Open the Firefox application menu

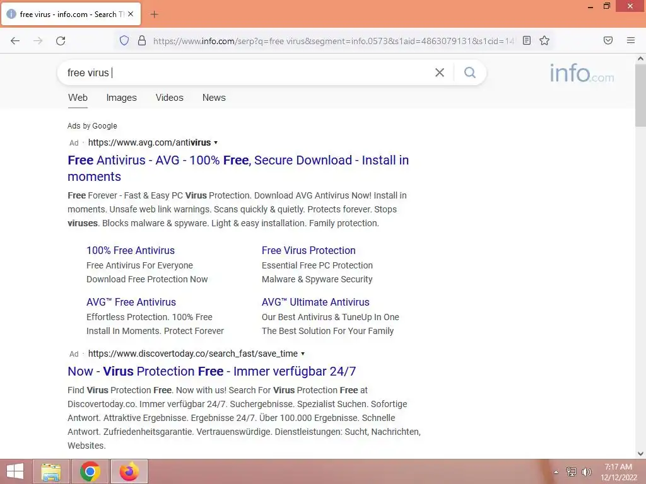pyautogui.click(x=631, y=40)
